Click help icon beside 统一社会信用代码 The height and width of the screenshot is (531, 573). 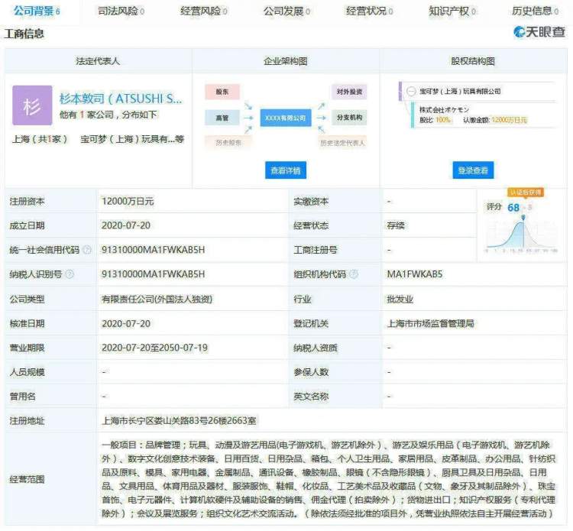tap(87, 250)
